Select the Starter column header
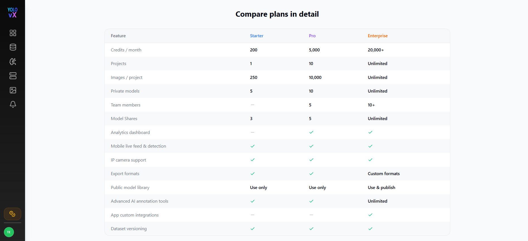The width and height of the screenshot is (528, 241). [256, 36]
